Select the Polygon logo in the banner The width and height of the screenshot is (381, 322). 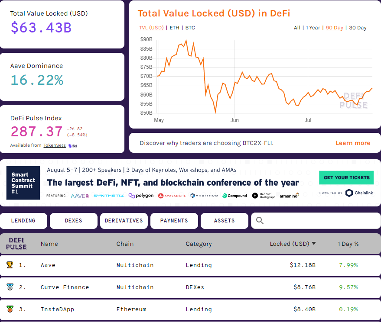click(140, 196)
